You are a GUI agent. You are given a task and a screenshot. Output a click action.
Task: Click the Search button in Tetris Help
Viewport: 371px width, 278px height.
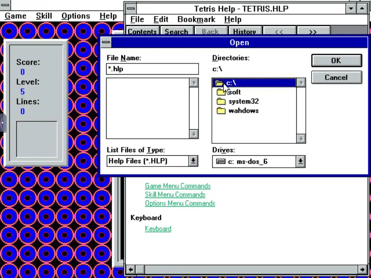click(x=176, y=31)
